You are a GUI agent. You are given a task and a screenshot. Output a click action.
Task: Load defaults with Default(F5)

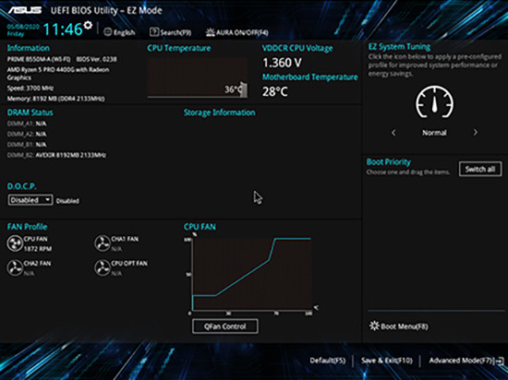328,361
